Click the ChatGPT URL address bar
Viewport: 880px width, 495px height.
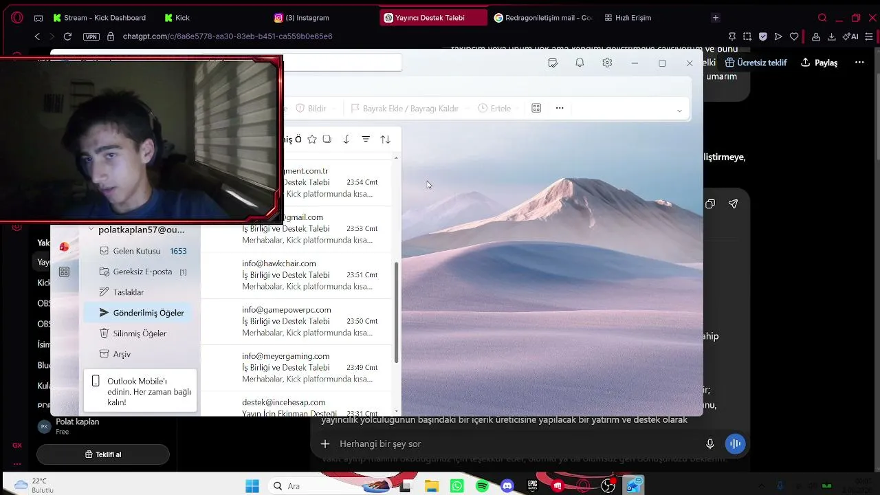(228, 36)
